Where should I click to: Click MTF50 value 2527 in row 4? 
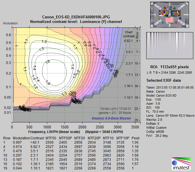[x=50, y=147]
